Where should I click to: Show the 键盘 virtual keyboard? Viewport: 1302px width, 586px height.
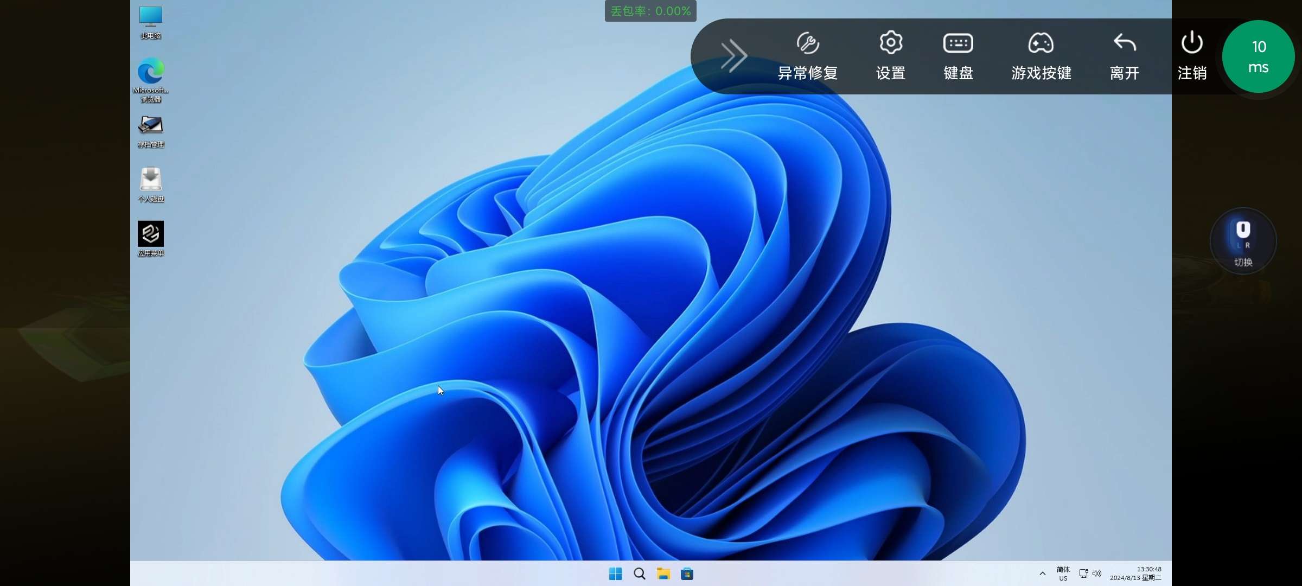tap(959, 56)
